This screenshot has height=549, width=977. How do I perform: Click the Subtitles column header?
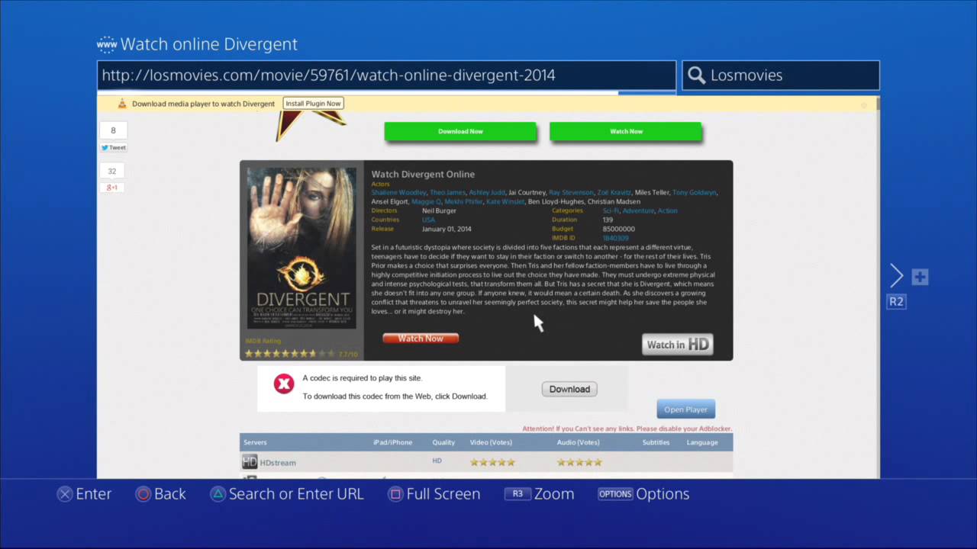coord(656,442)
